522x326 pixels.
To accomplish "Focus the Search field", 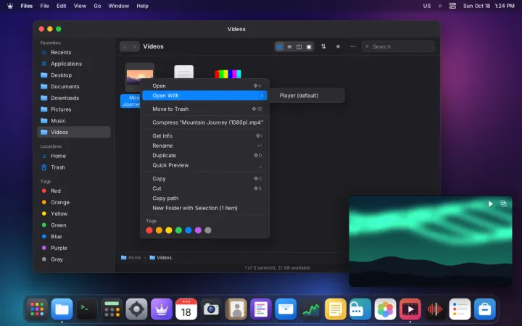I will point(398,46).
